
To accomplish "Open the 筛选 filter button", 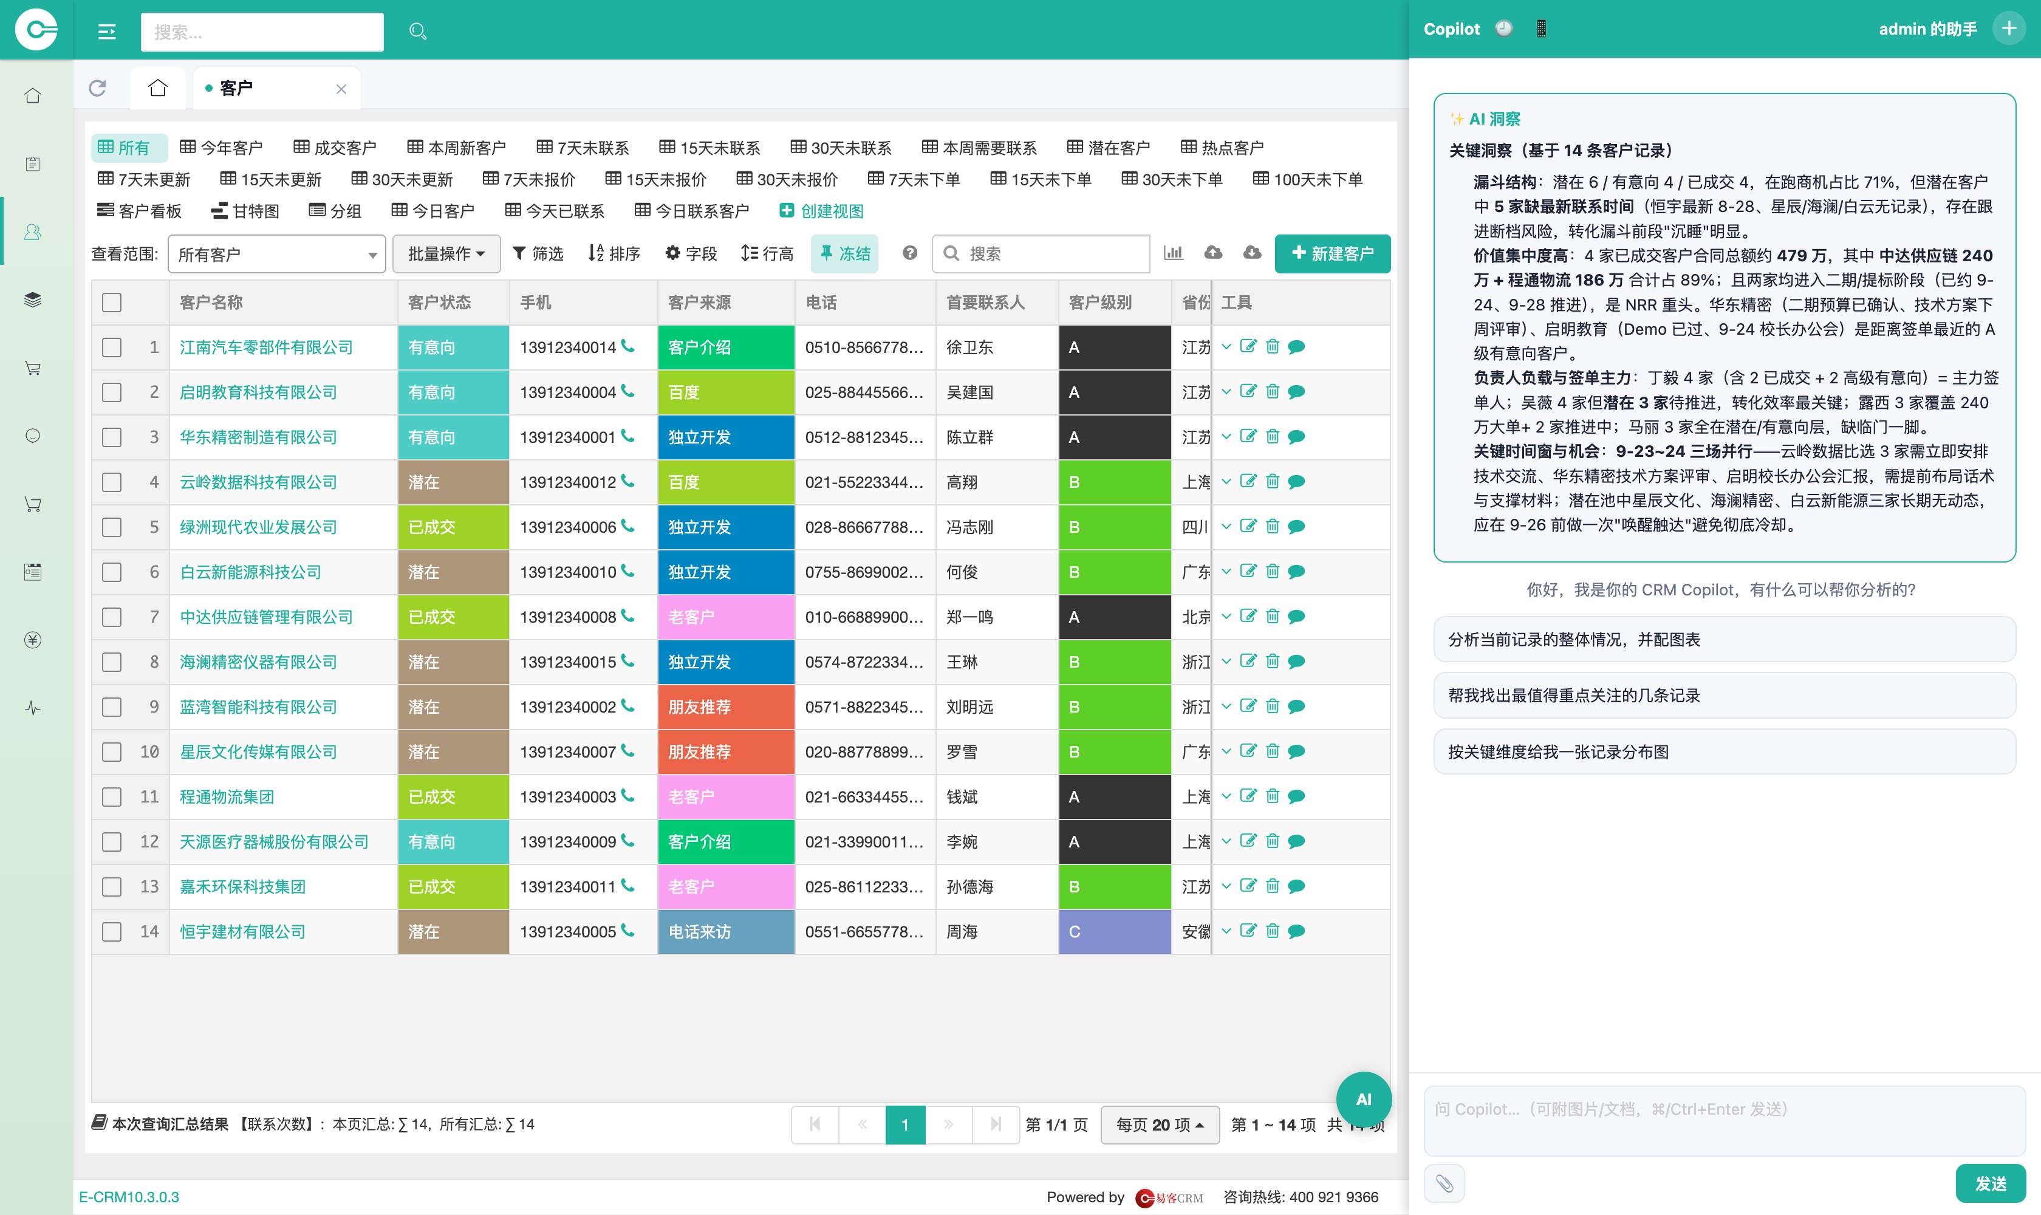I will [538, 254].
